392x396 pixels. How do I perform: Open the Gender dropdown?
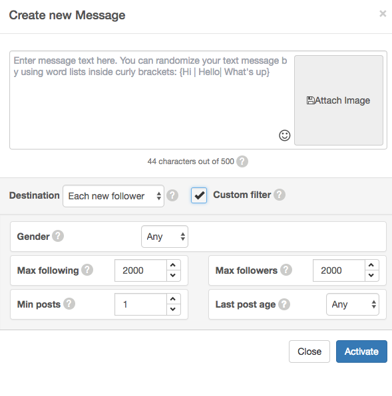164,237
